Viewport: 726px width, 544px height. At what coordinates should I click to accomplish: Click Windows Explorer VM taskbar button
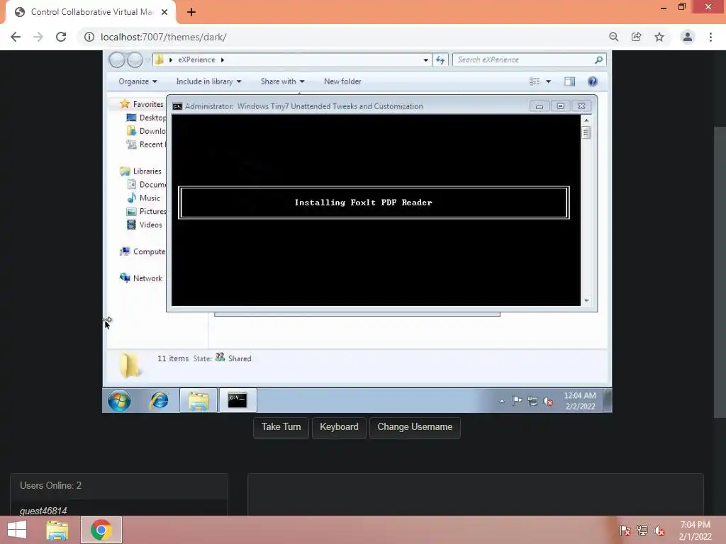[199, 401]
